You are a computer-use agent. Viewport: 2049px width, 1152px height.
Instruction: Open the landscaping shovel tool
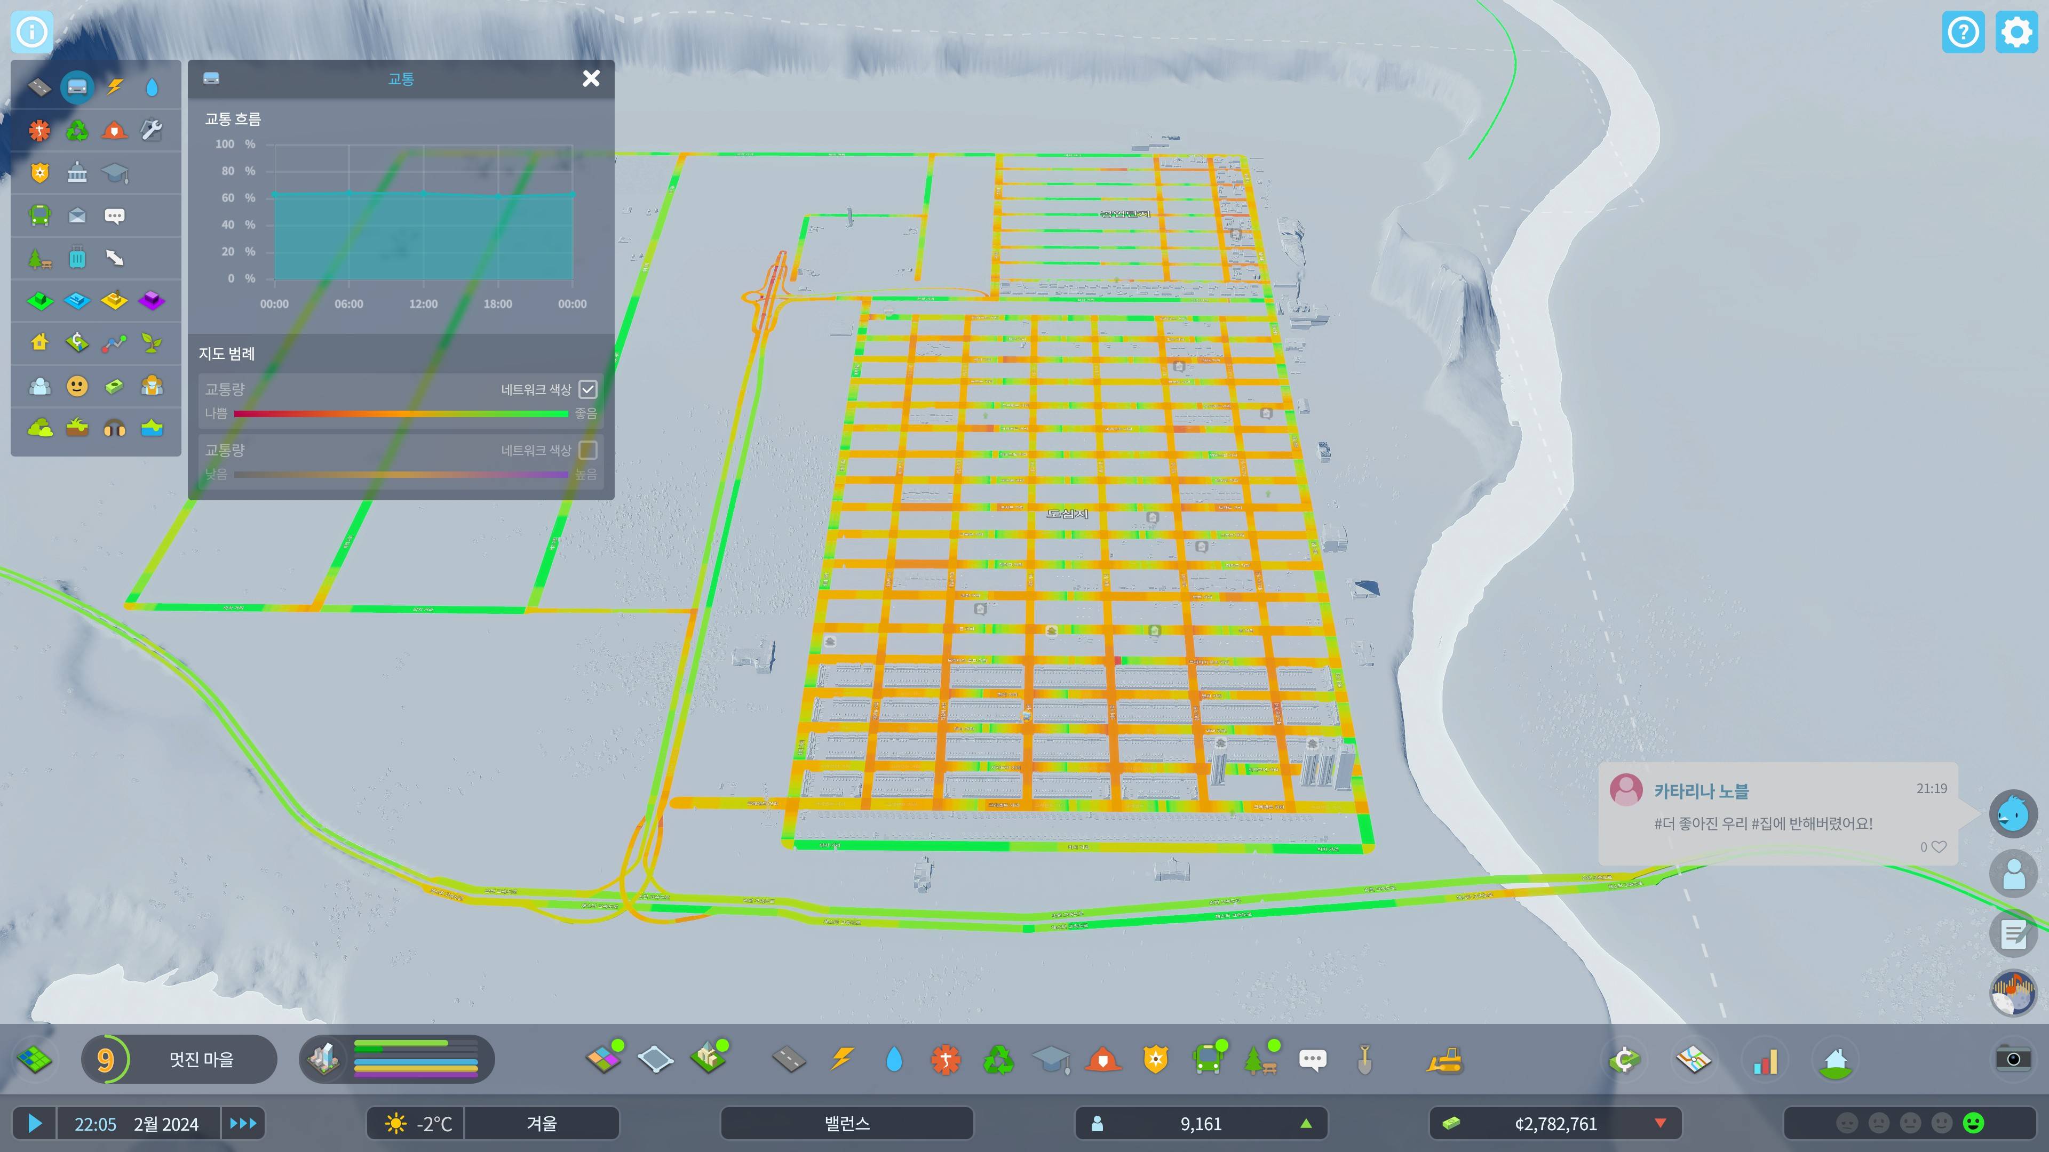tap(1364, 1060)
